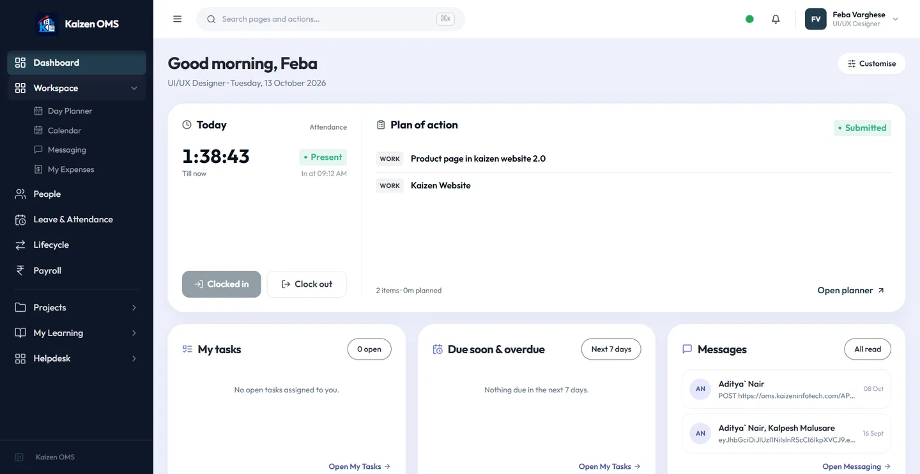Expand the My Learning submenu chevron

(134, 333)
